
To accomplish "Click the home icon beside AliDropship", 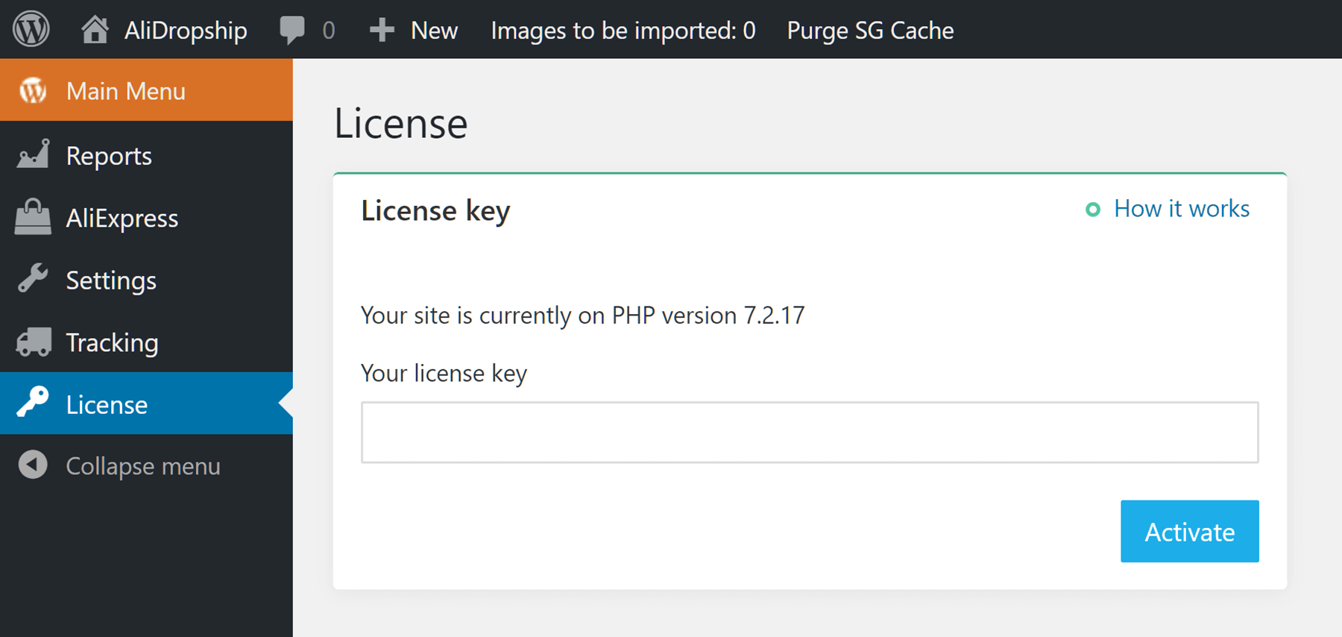I will coord(95,30).
